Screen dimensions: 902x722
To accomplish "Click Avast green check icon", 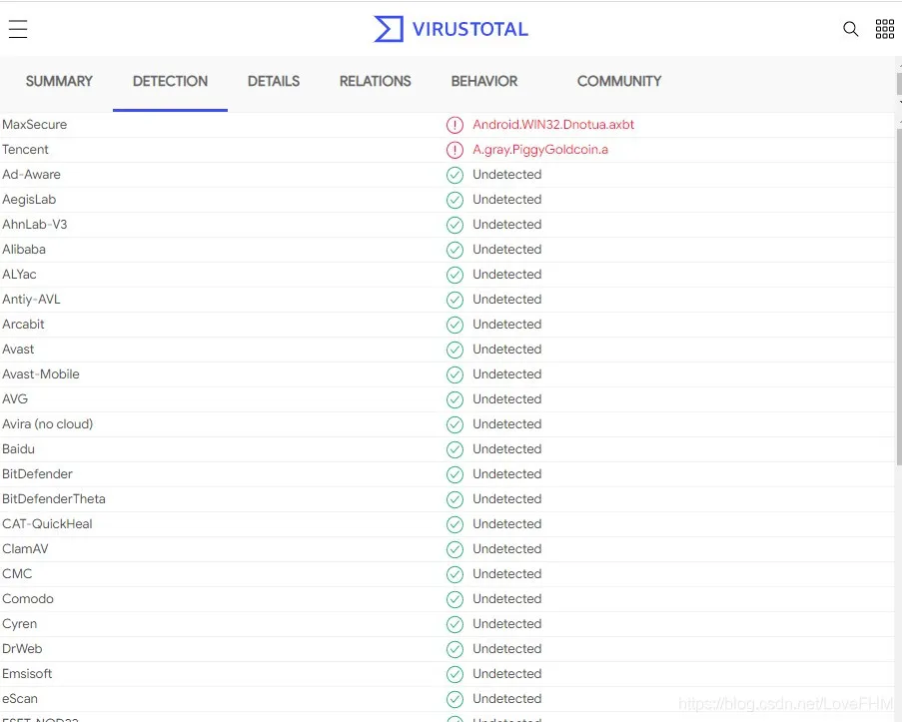I will pos(454,350).
